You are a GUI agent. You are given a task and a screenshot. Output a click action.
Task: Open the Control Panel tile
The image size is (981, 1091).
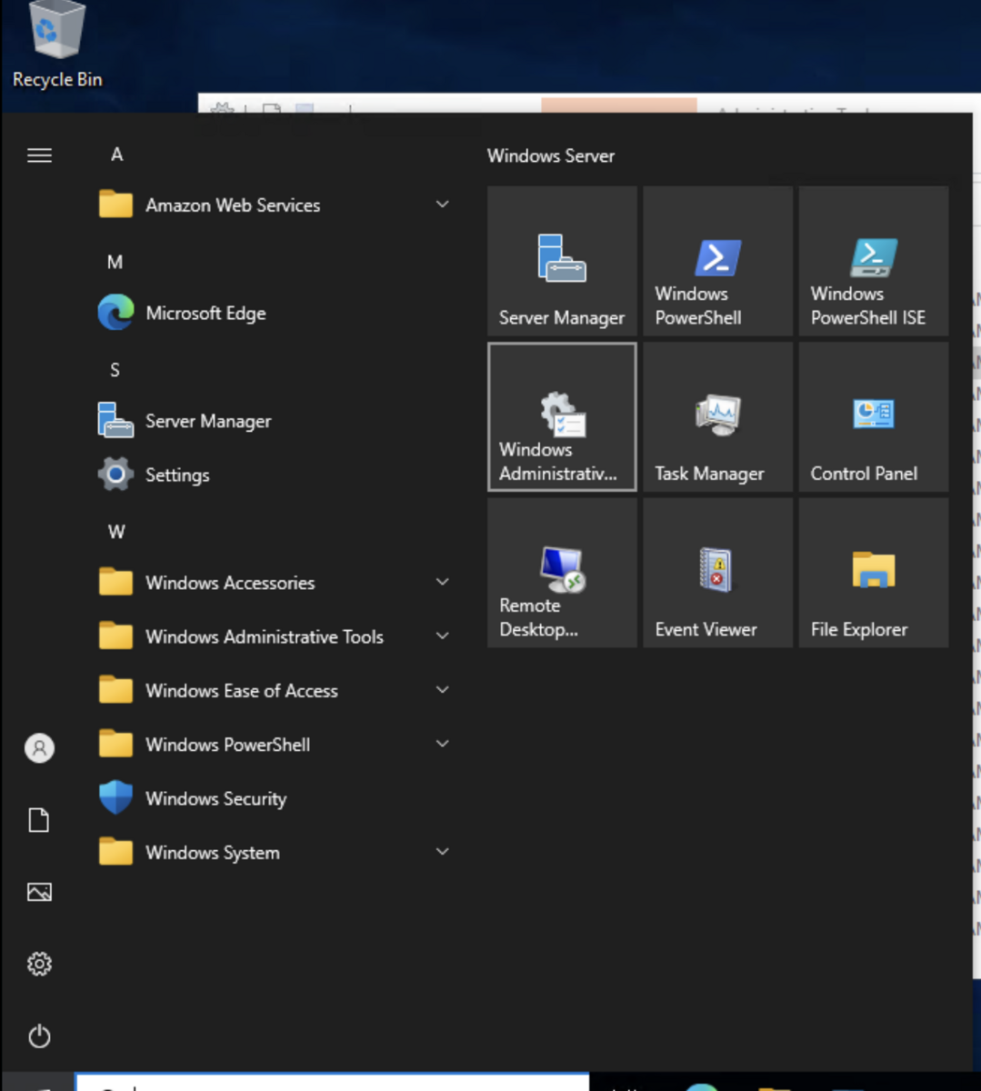click(x=874, y=417)
